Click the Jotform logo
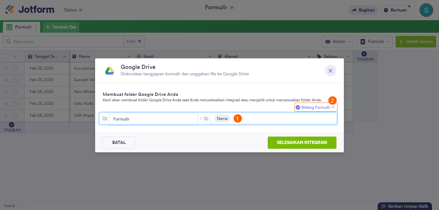 click(30, 10)
